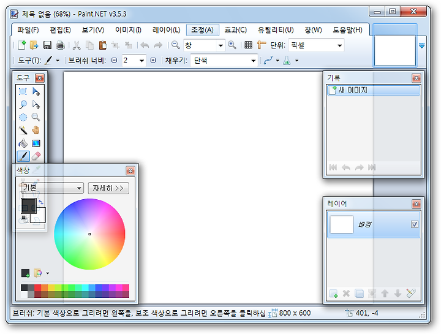Open the 보기(V) menu
The height and width of the screenshot is (334, 441).
93,30
